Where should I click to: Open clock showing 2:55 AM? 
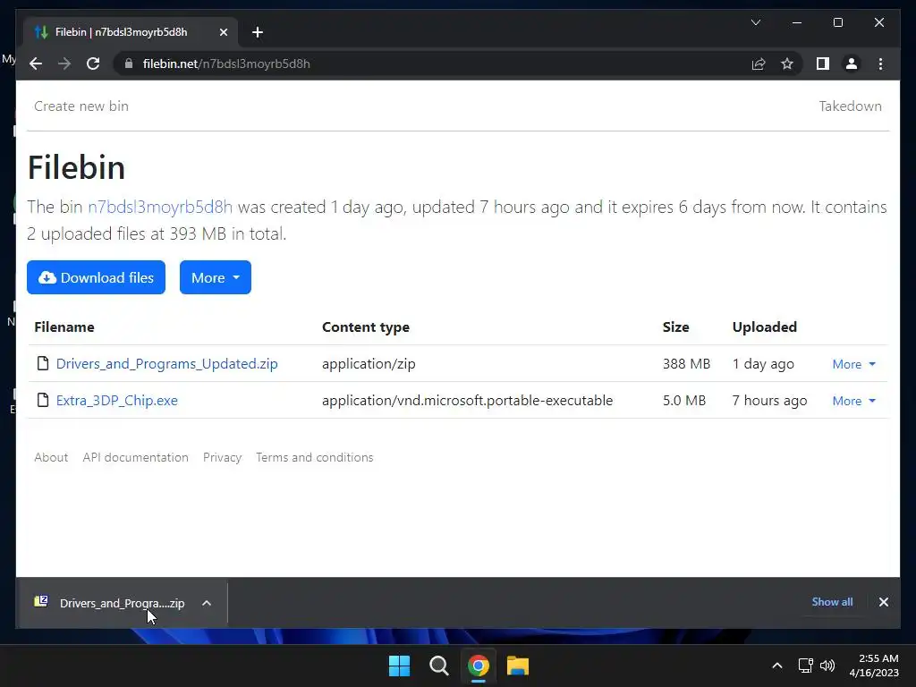[874, 666]
